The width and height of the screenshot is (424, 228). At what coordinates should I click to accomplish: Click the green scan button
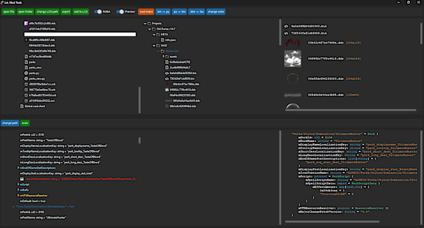click(25, 123)
